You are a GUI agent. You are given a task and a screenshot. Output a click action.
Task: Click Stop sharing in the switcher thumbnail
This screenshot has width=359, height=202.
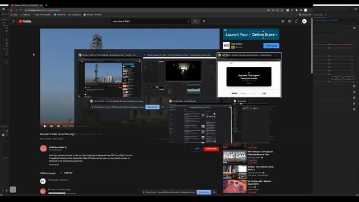point(153,107)
